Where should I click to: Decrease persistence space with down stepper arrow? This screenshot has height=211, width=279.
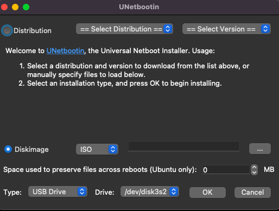254,172
